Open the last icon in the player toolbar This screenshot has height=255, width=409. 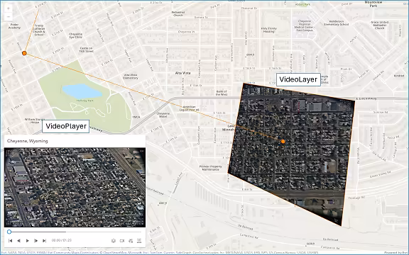(139, 241)
